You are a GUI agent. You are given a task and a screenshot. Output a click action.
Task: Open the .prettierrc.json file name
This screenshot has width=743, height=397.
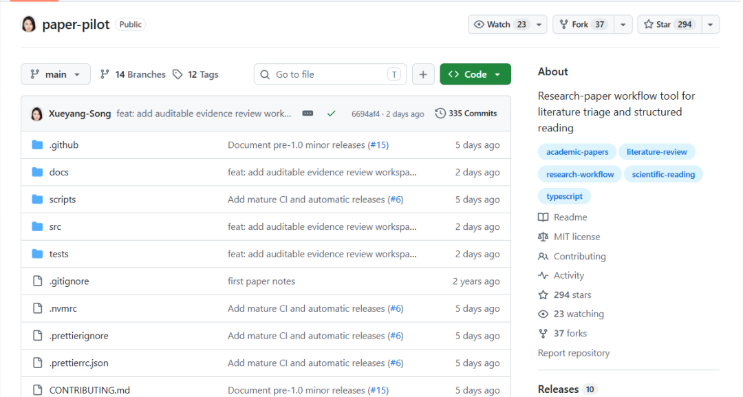point(78,363)
